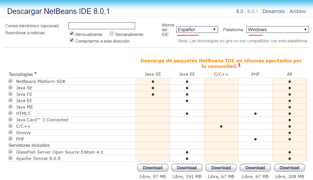Click the Java FX row label

point(24,94)
